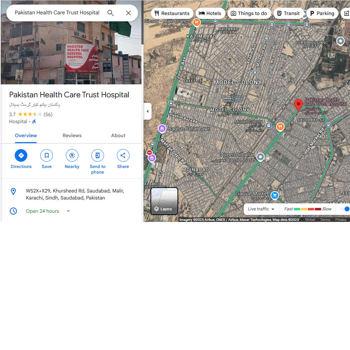Click the blue Liaquat Market shopping cart pin
This screenshot has height=350, width=350.
click(x=275, y=196)
